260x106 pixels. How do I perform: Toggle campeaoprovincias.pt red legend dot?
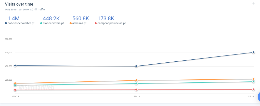(x=96, y=23)
